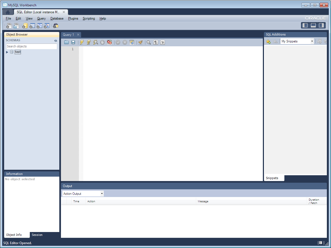Open a script file (folder icon)
The image size is (331, 248).
pos(66,42)
